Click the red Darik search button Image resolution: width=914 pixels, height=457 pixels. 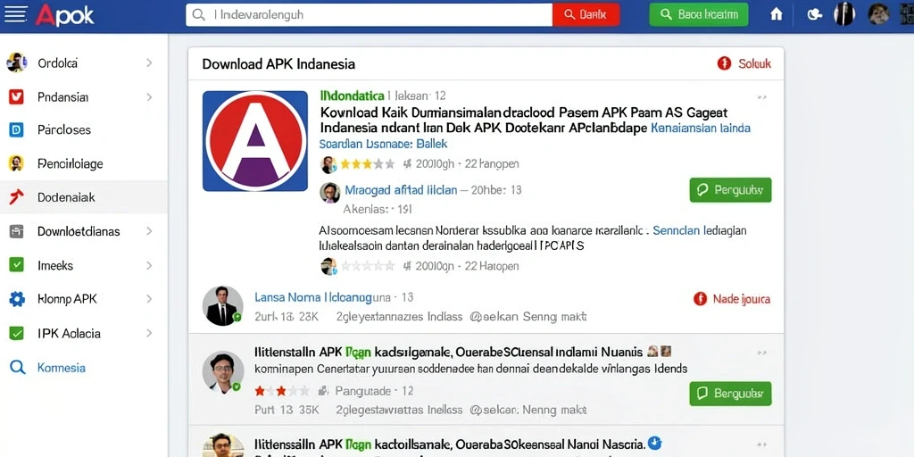586,14
